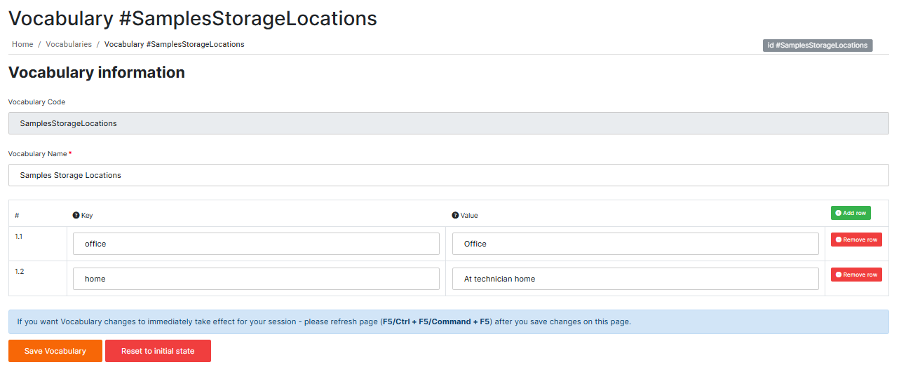Open the Home breadcrumb link
Image resolution: width=906 pixels, height=381 pixels.
point(22,44)
